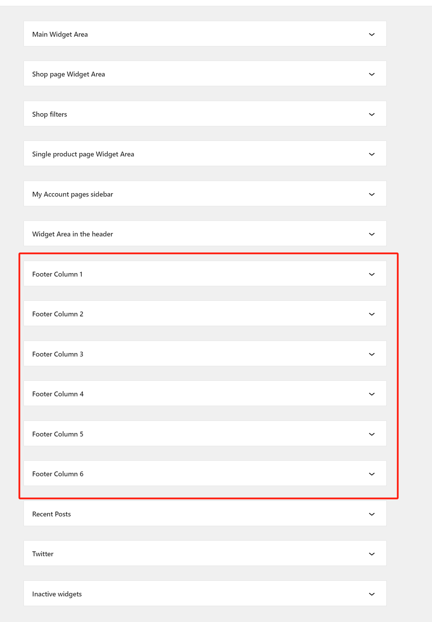Open Footer Column 1 chevron arrow
This screenshot has width=432, height=622.
pos(372,274)
